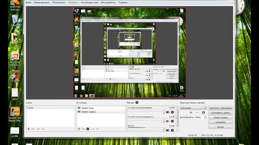The width and height of the screenshot is (259, 145).
Task: Open settings gear for second playback device
Action: [172, 121]
